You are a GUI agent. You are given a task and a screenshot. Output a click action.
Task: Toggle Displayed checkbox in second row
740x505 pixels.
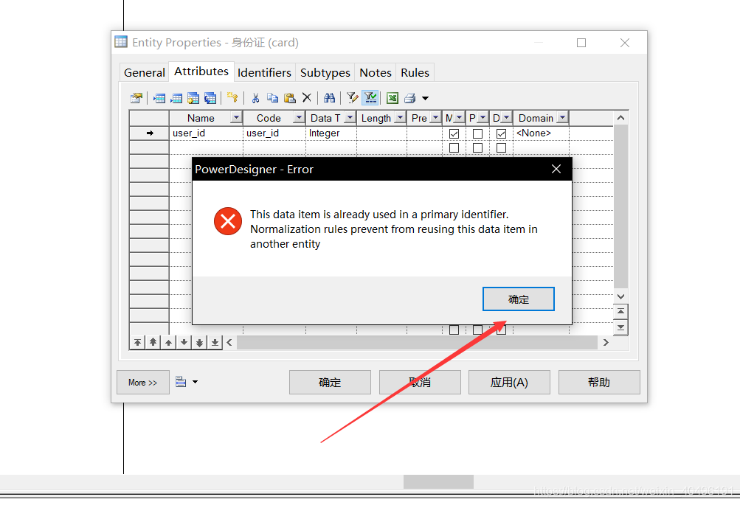pyautogui.click(x=501, y=147)
